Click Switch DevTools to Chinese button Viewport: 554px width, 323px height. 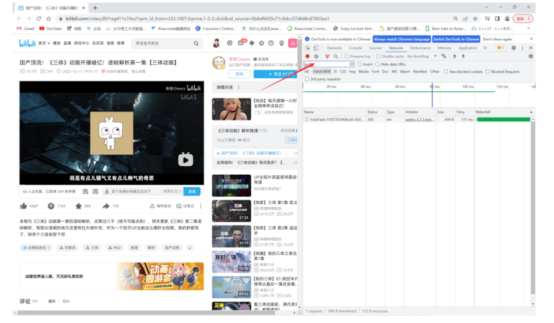pyautogui.click(x=456, y=39)
